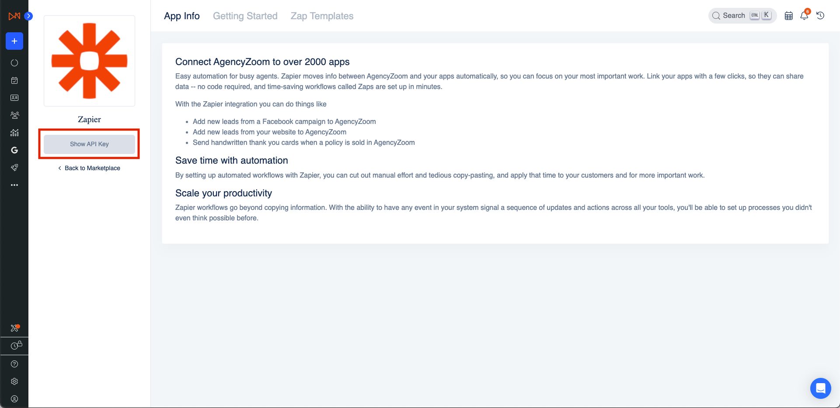Open the people group icon in sidebar

point(14,115)
